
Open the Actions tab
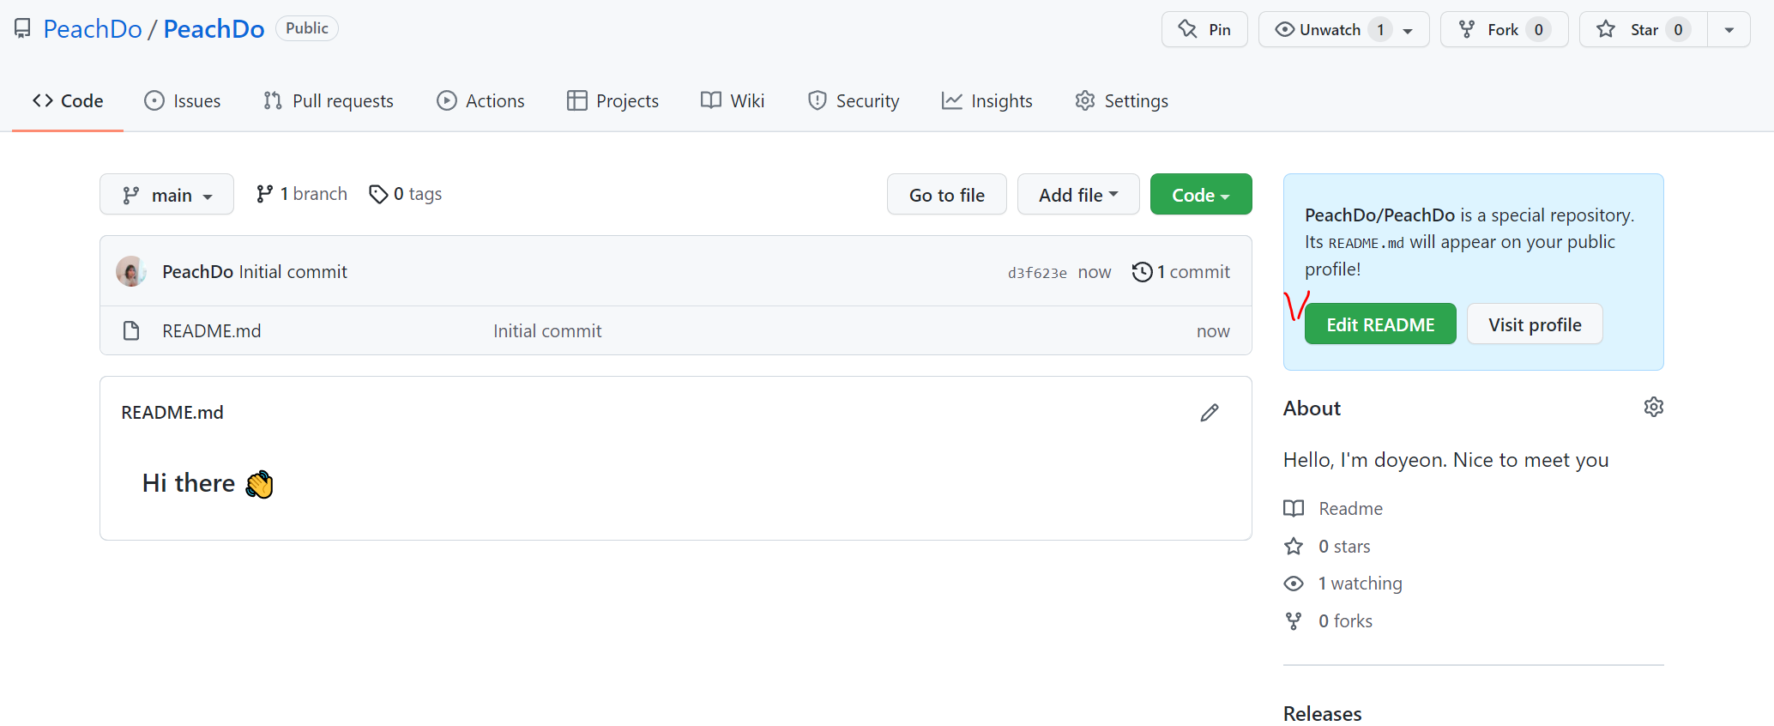[x=480, y=101]
